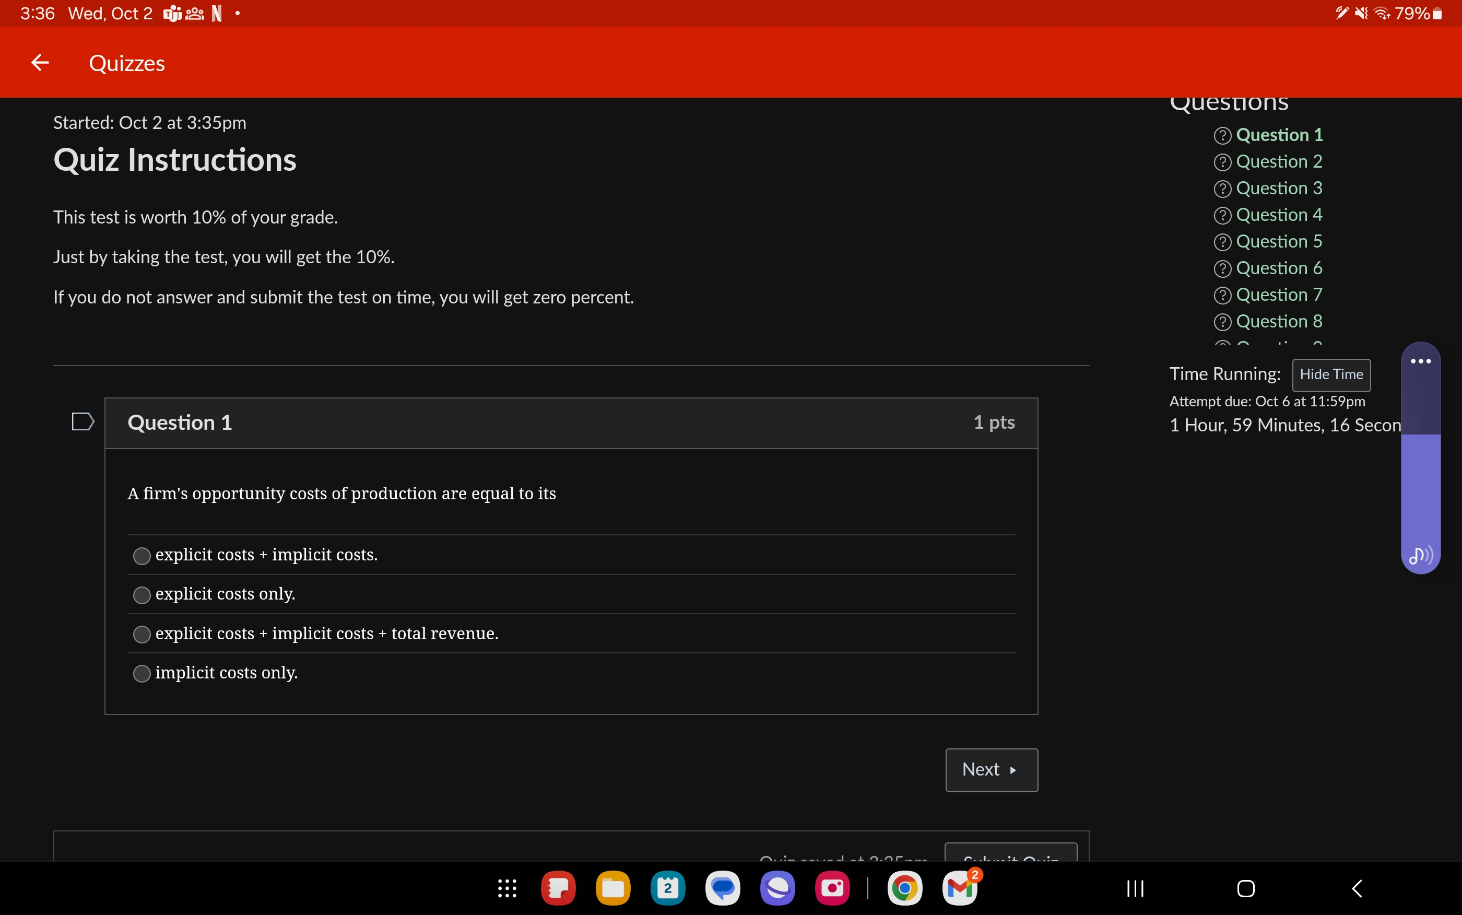Tap the battery 79% indicator
1462x915 pixels.
(1419, 13)
